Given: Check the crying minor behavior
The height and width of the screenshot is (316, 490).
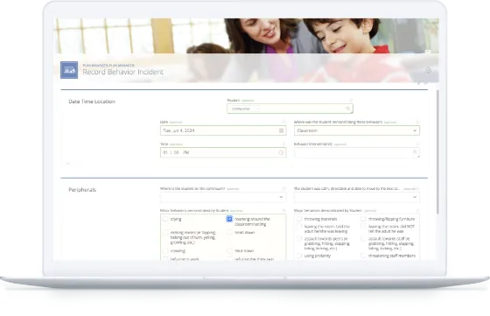Looking at the screenshot, I should [x=165, y=219].
